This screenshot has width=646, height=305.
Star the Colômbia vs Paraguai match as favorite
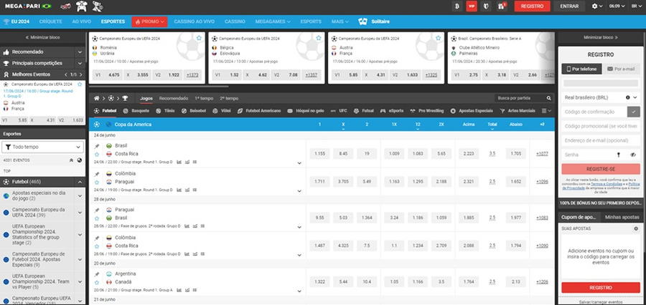pyautogui.click(x=98, y=182)
